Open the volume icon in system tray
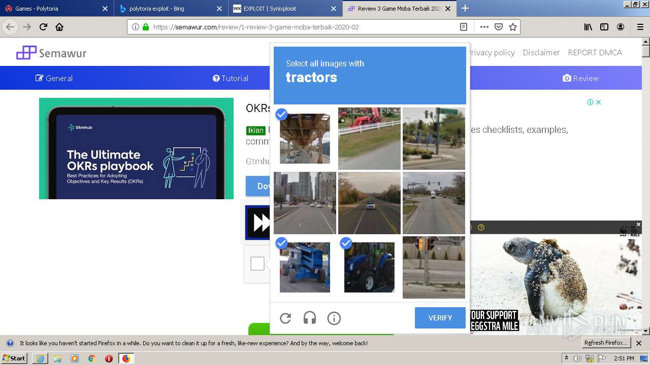The height and width of the screenshot is (365, 650). coord(577,358)
